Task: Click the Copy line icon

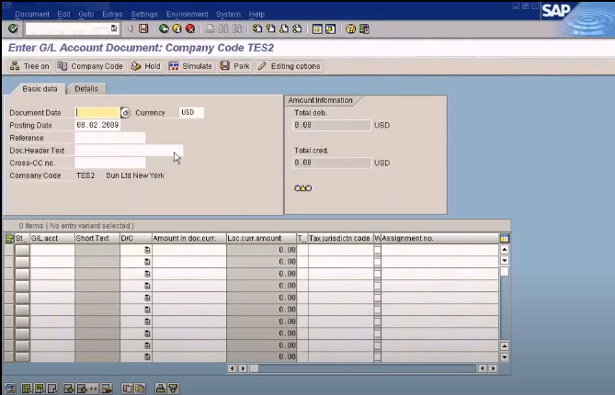Action: pos(127,389)
